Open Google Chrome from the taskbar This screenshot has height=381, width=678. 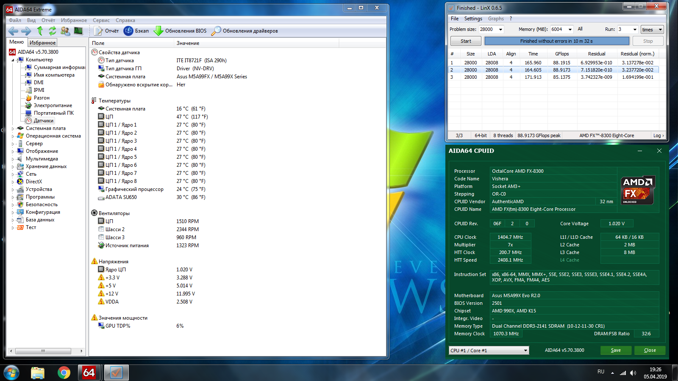coord(64,373)
